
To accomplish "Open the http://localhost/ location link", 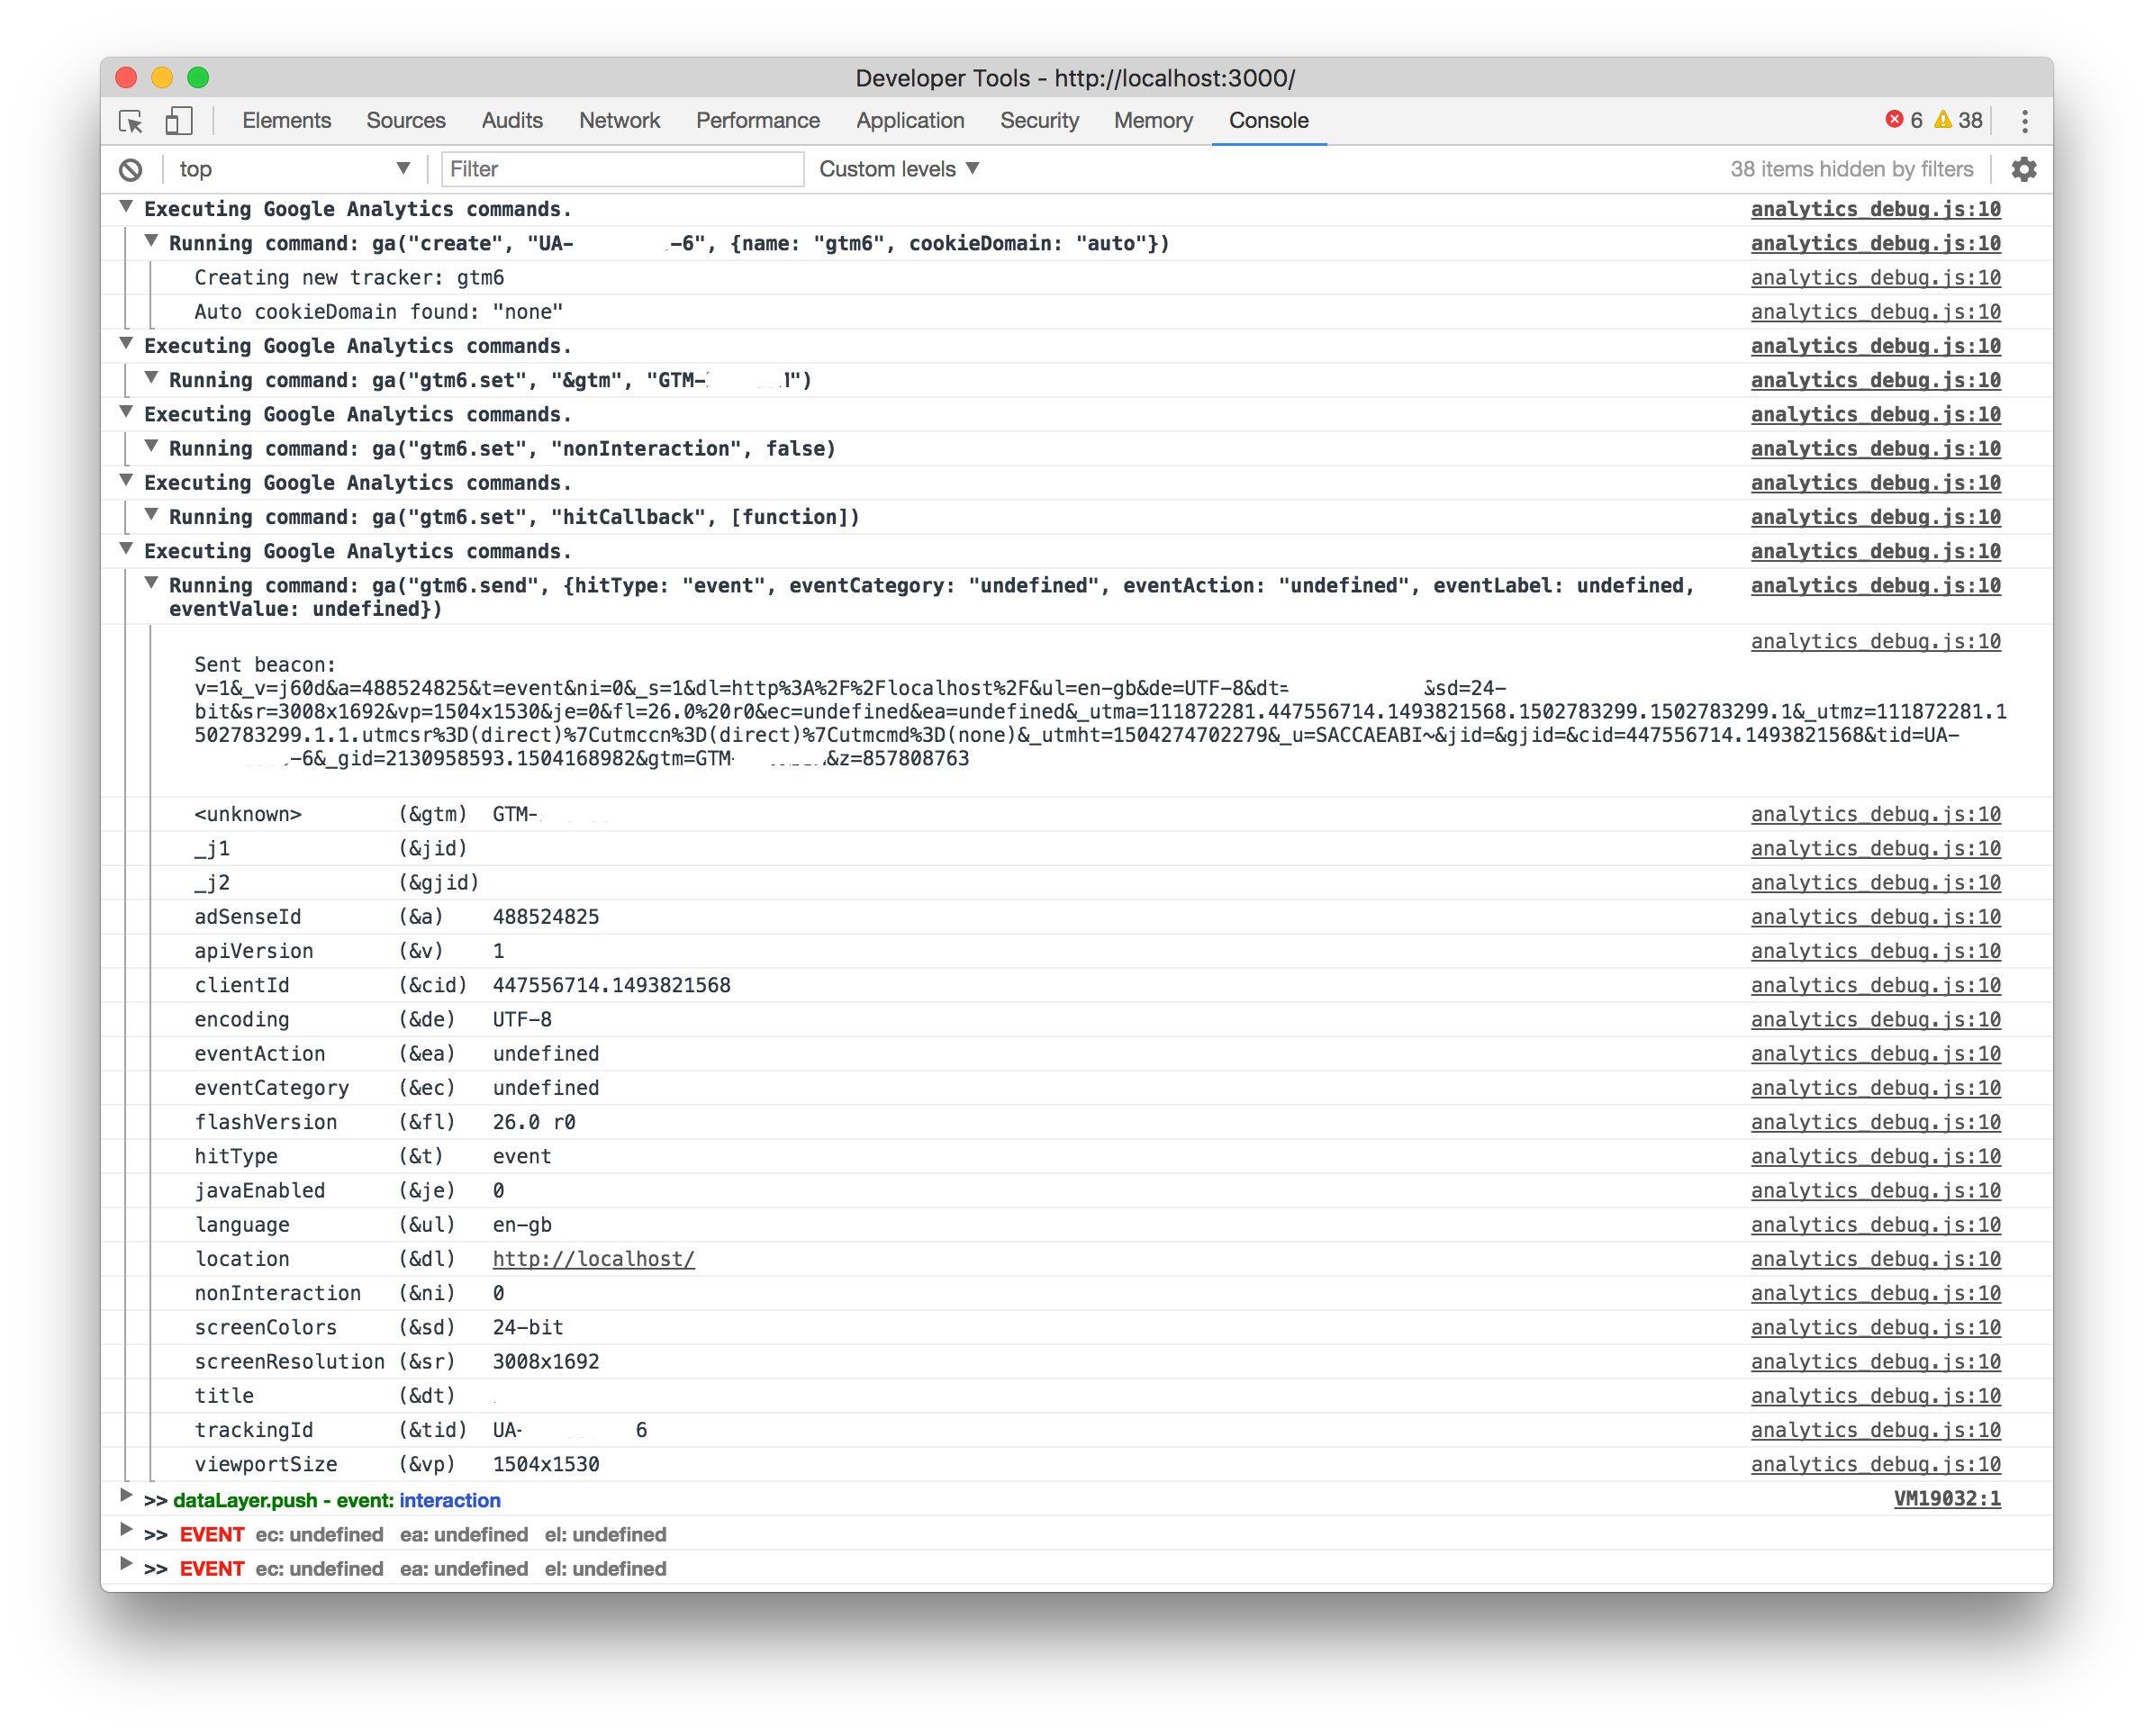I will (593, 1259).
